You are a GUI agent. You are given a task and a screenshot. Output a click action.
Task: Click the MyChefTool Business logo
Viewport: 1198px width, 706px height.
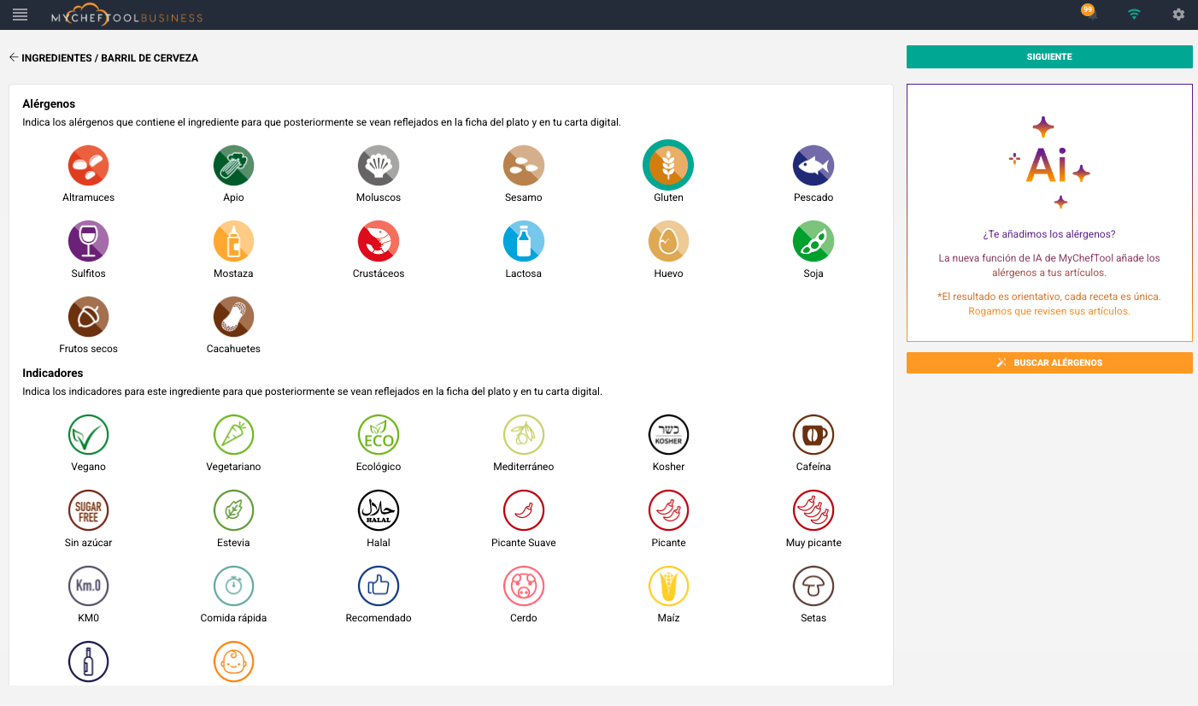126,16
